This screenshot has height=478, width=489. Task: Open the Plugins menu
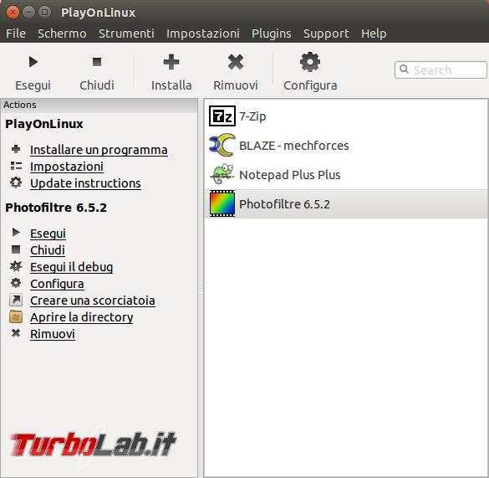[272, 33]
